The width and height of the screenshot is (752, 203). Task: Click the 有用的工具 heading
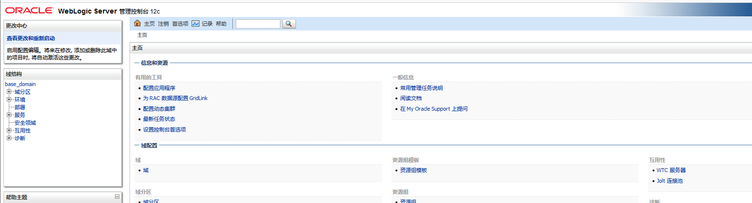[148, 77]
